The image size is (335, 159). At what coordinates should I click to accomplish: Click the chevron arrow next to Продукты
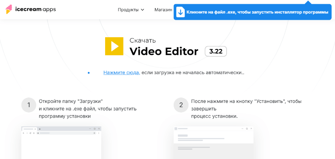142,10
